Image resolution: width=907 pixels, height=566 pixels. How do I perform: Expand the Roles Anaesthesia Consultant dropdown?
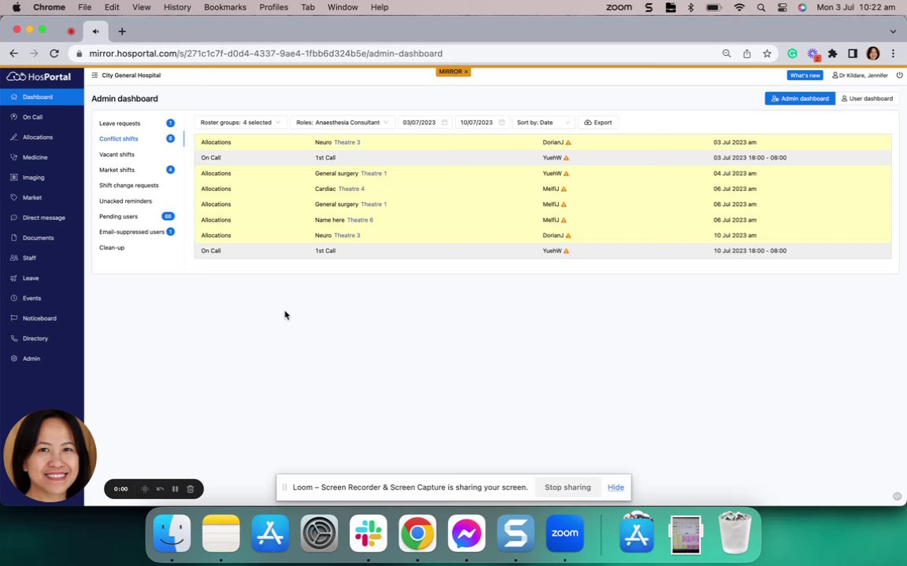coord(342,123)
